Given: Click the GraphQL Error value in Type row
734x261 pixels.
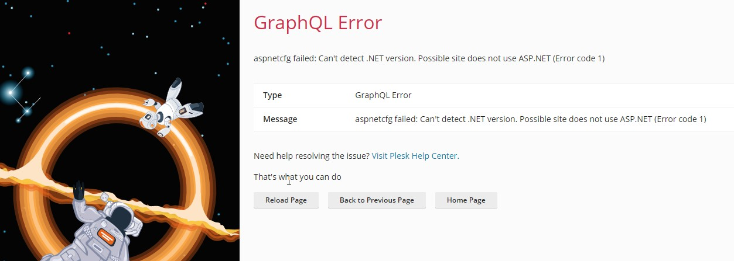Looking at the screenshot, I should pos(383,95).
